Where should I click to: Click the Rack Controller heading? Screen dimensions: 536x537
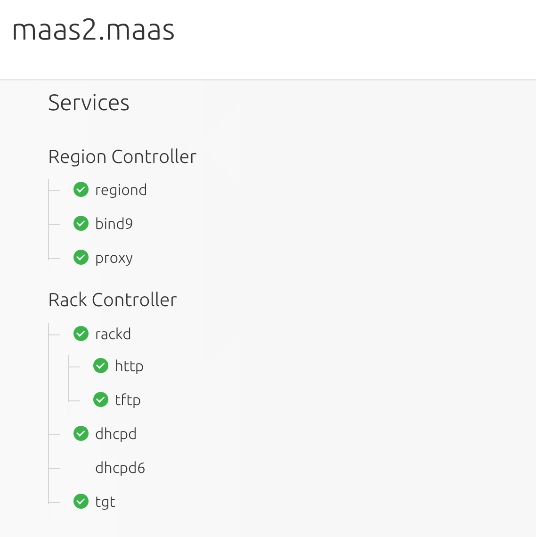(x=113, y=300)
